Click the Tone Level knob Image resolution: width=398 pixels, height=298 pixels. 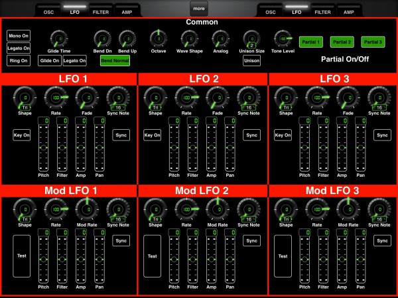coord(283,39)
